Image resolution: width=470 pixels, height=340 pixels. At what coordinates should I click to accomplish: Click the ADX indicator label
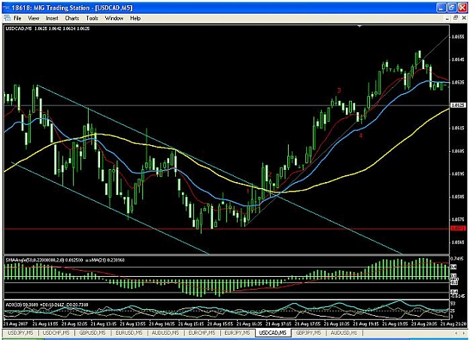(x=47, y=305)
